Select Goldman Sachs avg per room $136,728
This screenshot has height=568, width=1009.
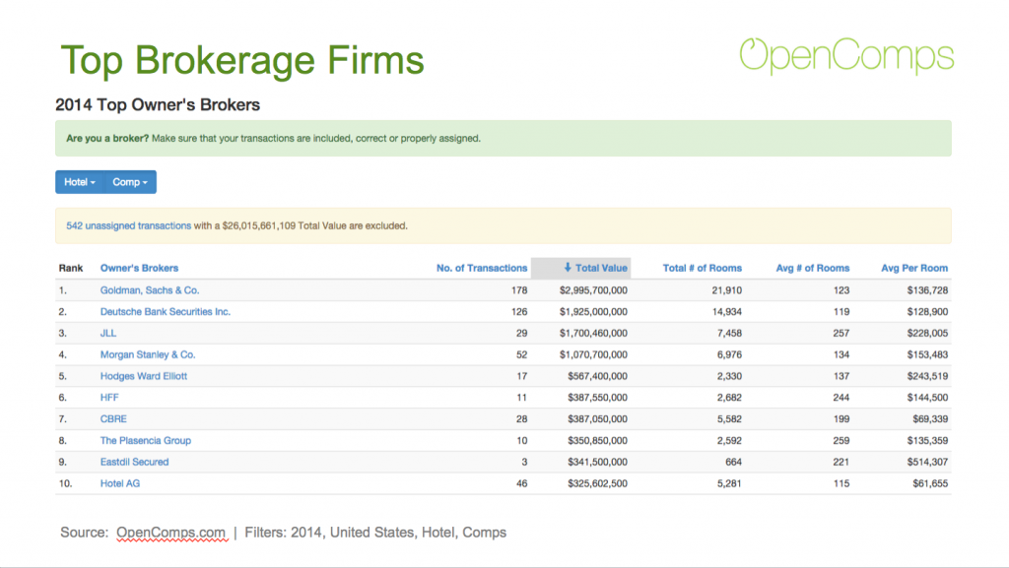pyautogui.click(x=927, y=290)
